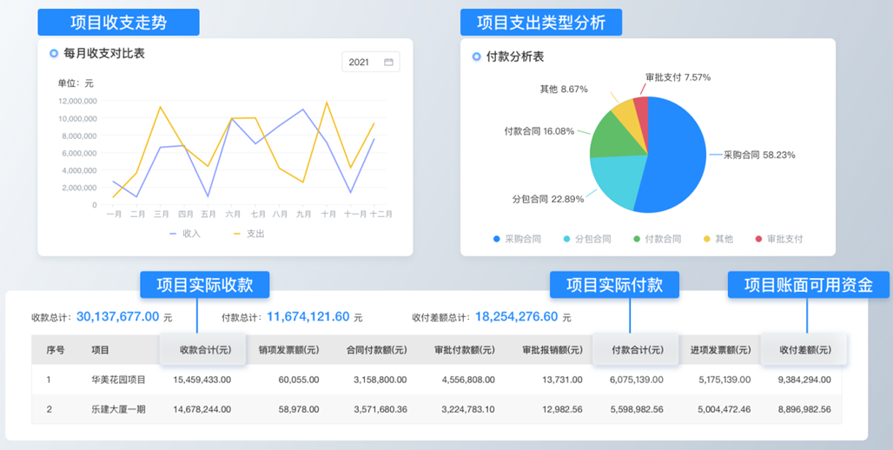Open the 2021 year picker calendar icon
The height and width of the screenshot is (450, 893).
click(x=388, y=63)
